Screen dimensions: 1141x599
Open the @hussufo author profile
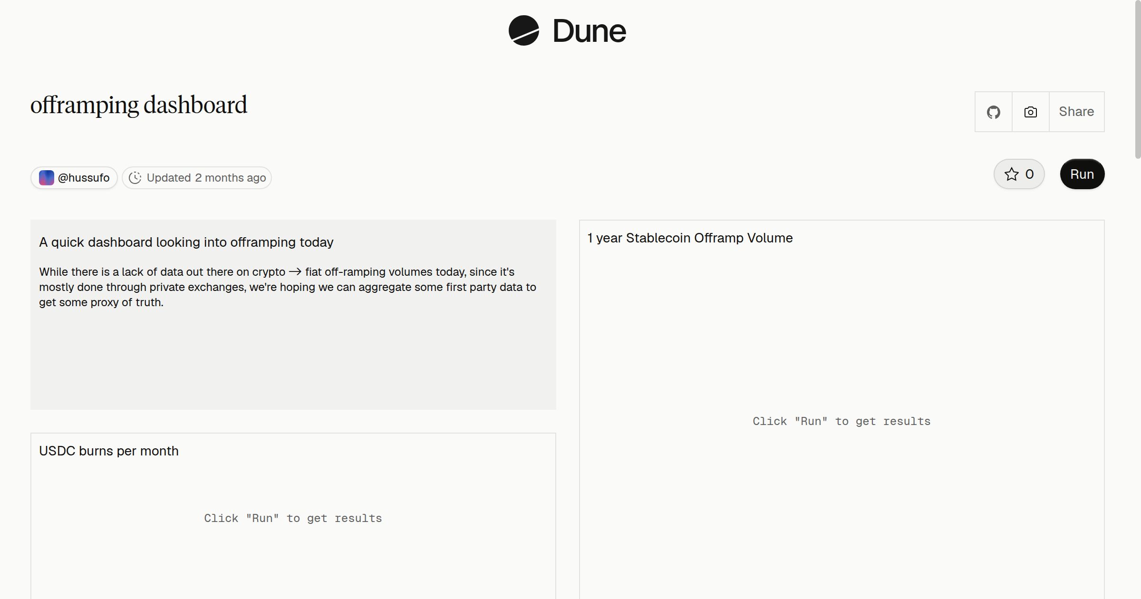(x=74, y=178)
